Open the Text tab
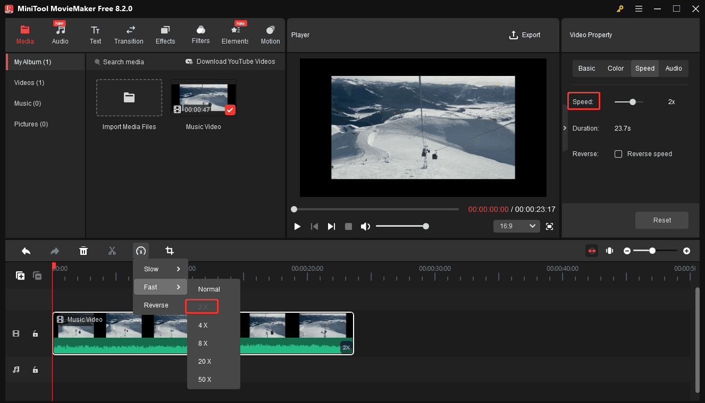Image resolution: width=705 pixels, height=403 pixels. point(95,35)
